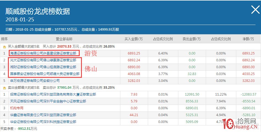Viewport: 261px width, 132px height.
Task: Open 申万宏源证券安徽分公司 link
Action: click(x=35, y=81)
